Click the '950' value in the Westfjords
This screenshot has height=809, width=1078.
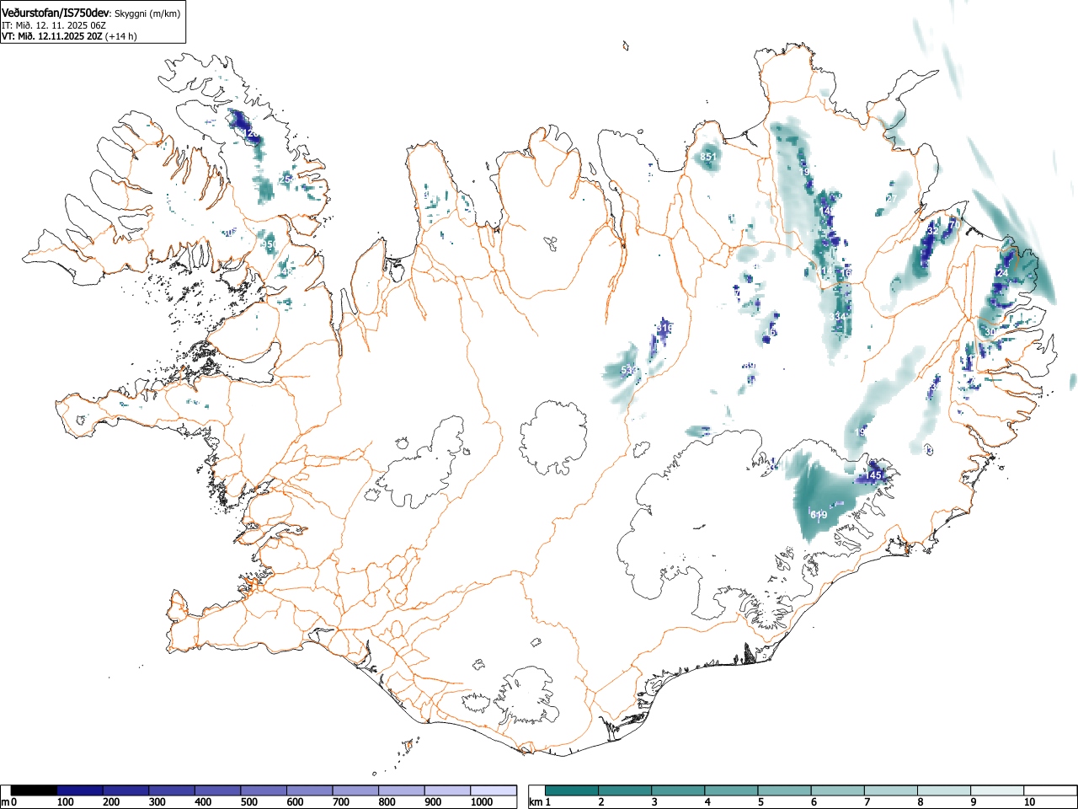pos(269,244)
